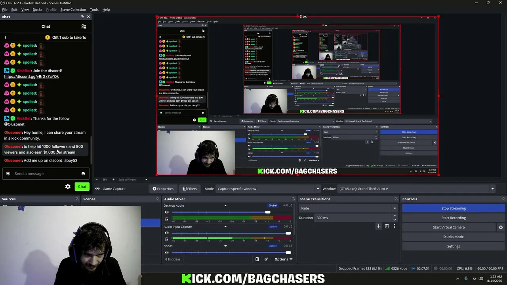The width and height of the screenshot is (507, 285).
Task: Enter Studio Mode
Action: (454, 237)
